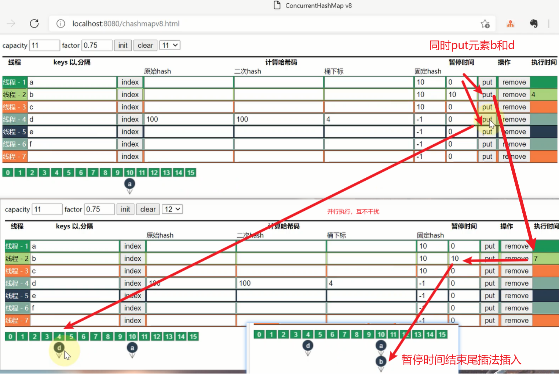Open the Evernote elephant extension icon
The height and width of the screenshot is (375, 559).
(x=534, y=24)
